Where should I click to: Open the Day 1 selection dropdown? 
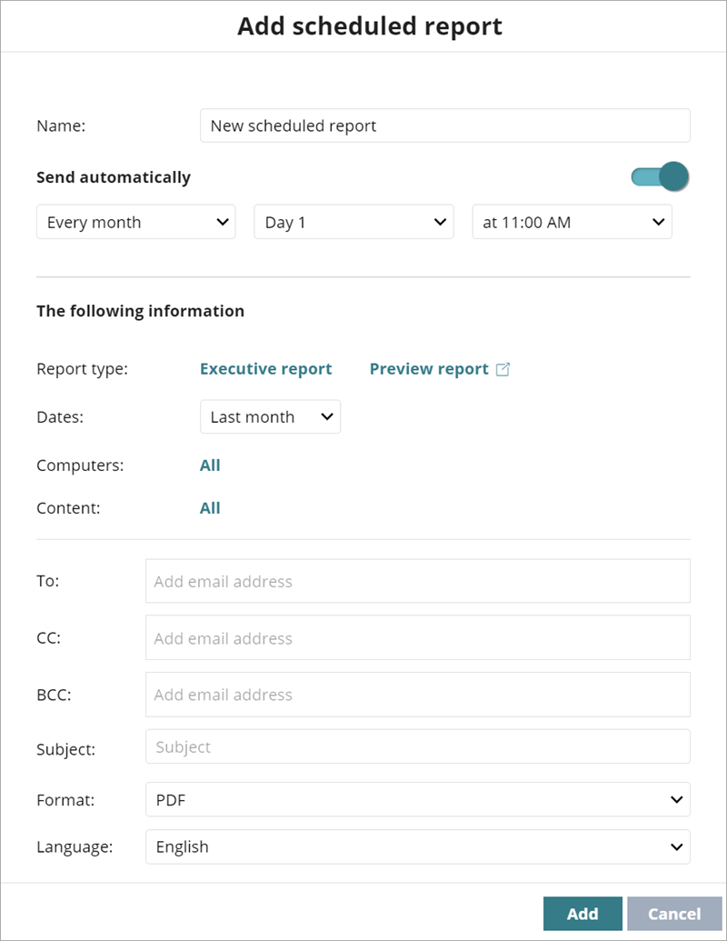(x=354, y=221)
